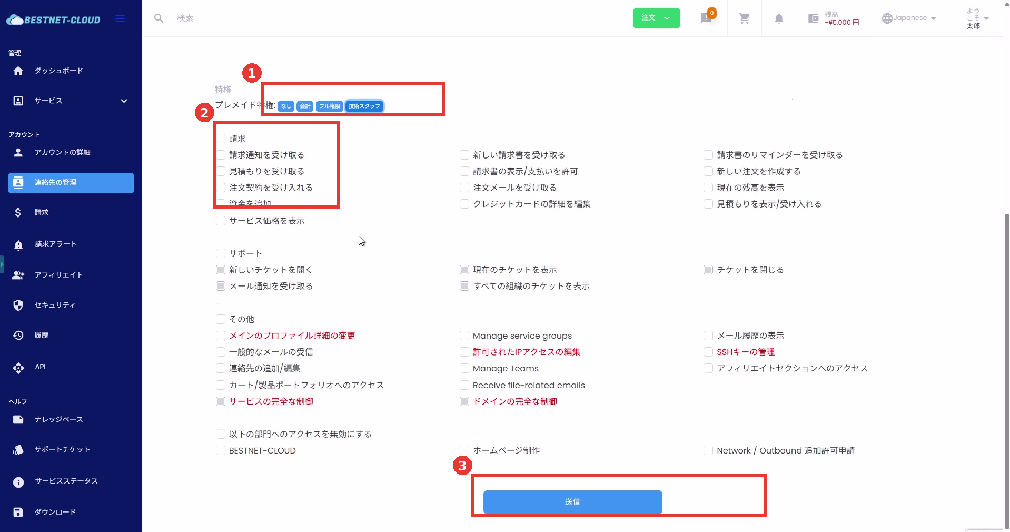Click the magnifying glass search icon
The height and width of the screenshot is (532, 1010).
[x=159, y=18]
